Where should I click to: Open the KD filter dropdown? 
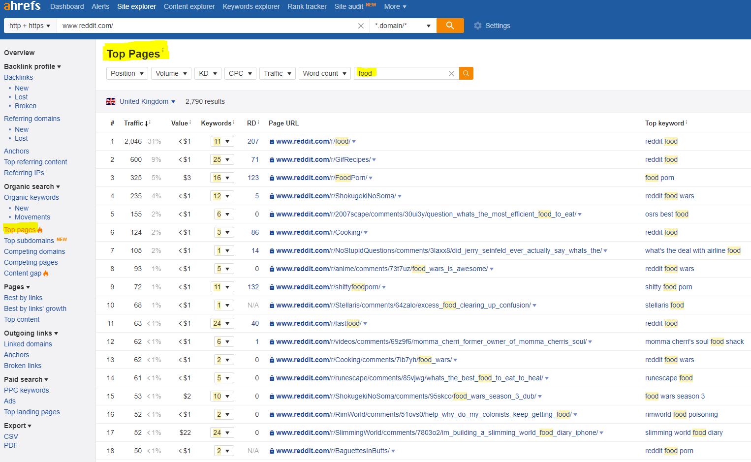coord(208,73)
